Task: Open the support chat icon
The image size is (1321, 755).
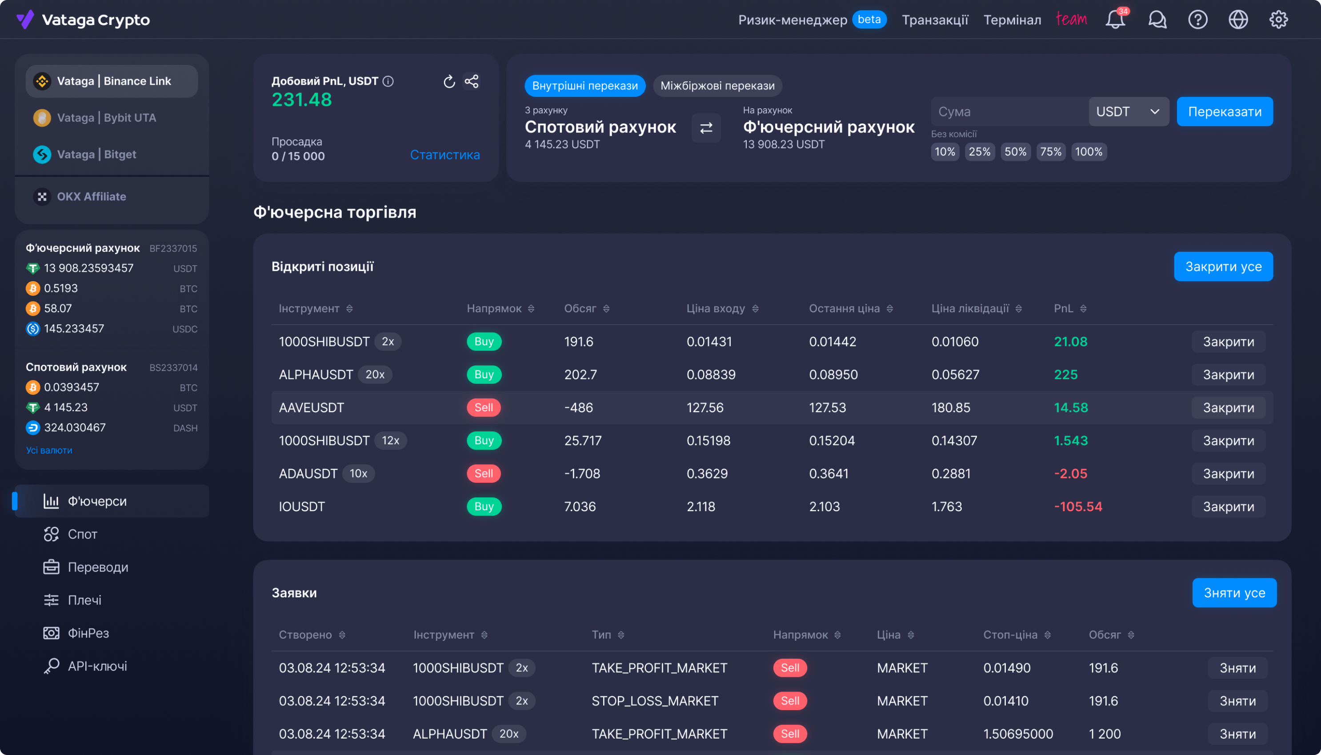Action: (x=1157, y=20)
